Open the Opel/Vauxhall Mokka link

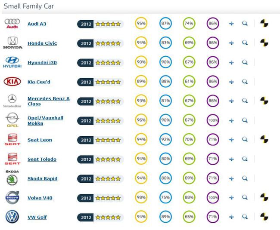tap(45, 120)
